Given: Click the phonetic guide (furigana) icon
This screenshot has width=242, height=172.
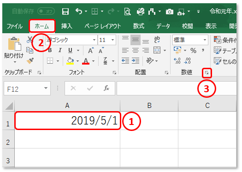Looking at the screenshot, I should (x=106, y=61).
